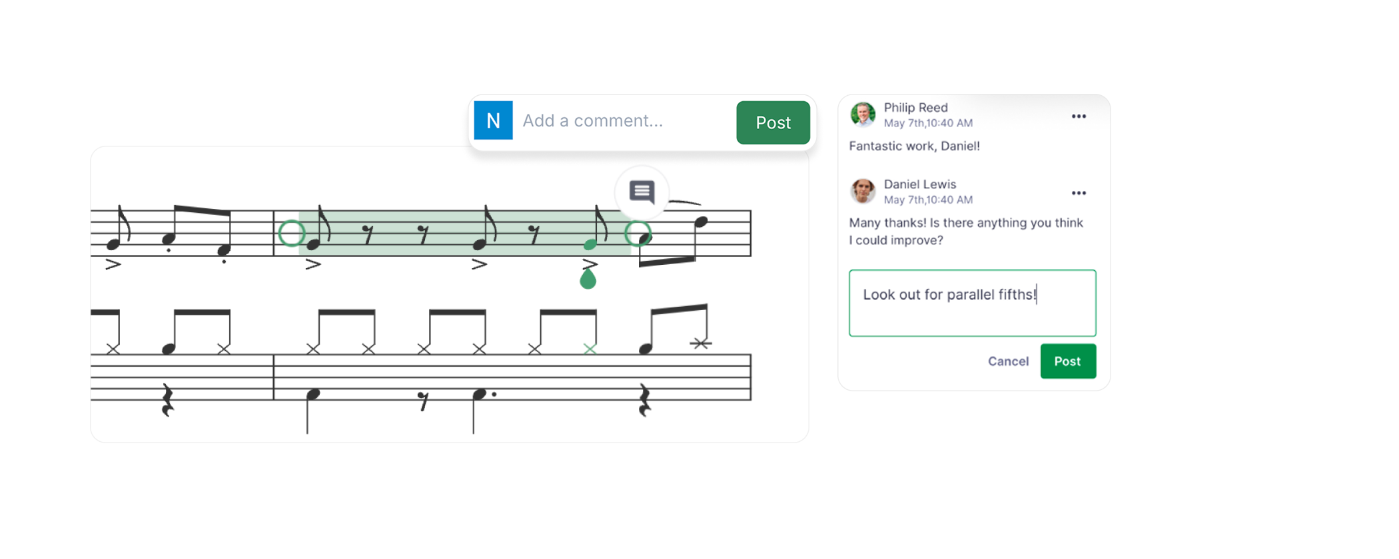The image size is (1399, 559).
Task: Open options menu for Philip Reed's comment
Action: click(1079, 116)
